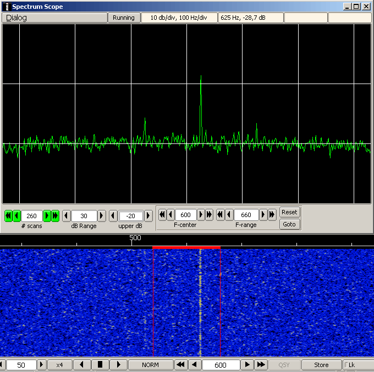Click the bottom frequency field showing 600
The height and width of the screenshot is (372, 374).
pos(221,365)
